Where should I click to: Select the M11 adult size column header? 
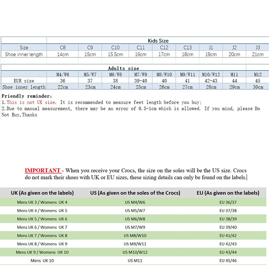click(234, 74)
